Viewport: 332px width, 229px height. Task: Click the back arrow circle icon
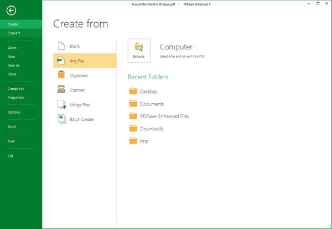pos(11,11)
